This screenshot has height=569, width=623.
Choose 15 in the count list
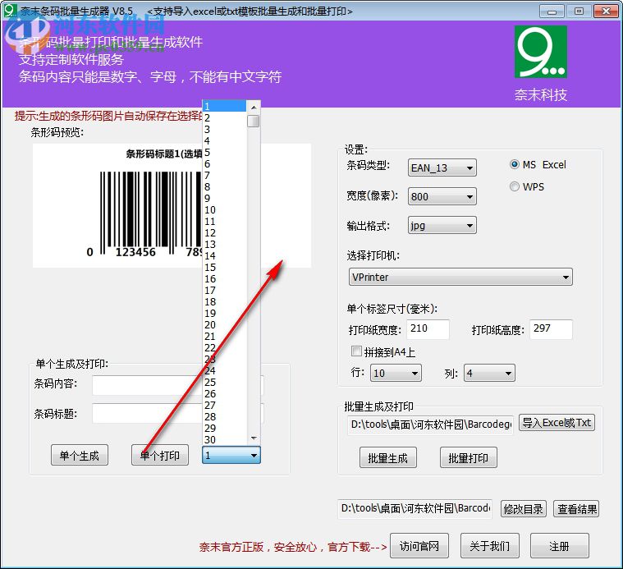(224, 268)
